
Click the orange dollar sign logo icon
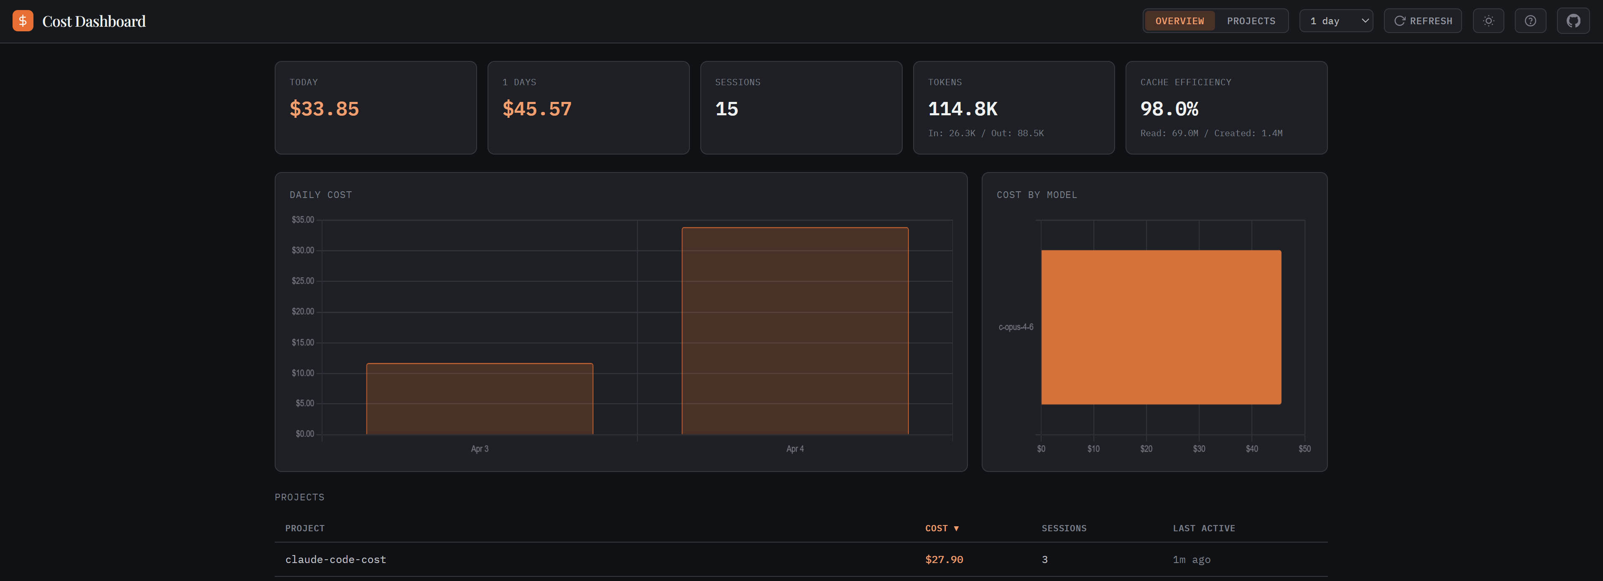coord(23,21)
